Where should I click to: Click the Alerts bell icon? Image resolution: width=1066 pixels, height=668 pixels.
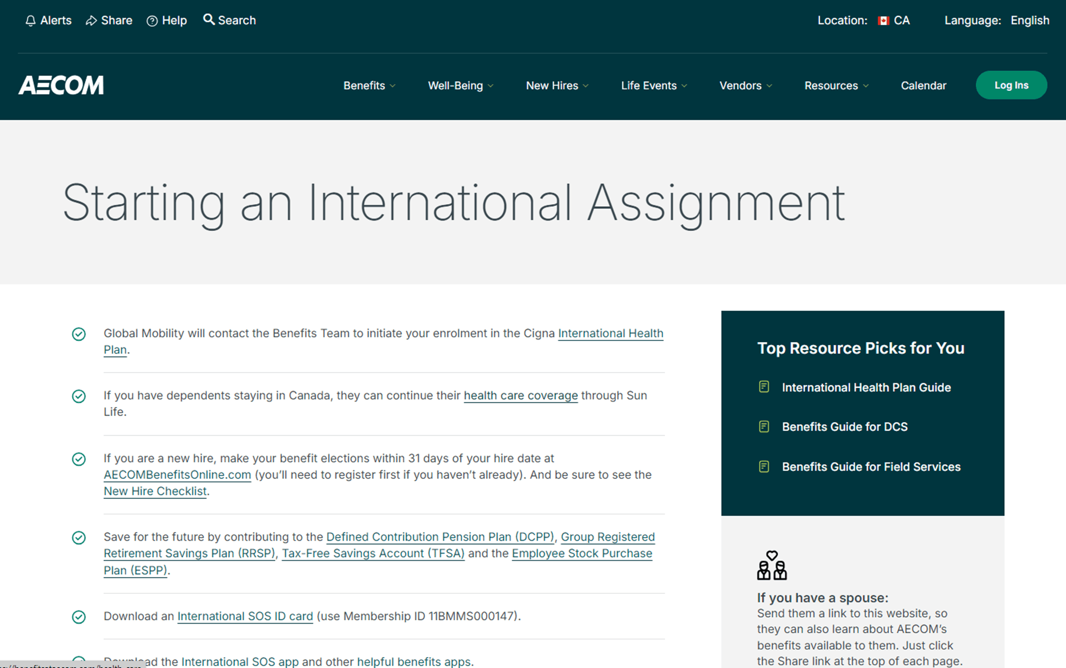tap(31, 21)
